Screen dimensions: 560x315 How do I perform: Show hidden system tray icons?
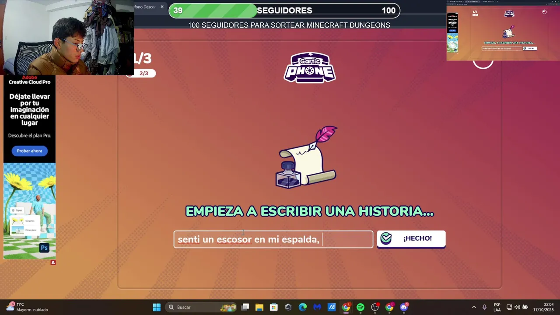(x=474, y=307)
